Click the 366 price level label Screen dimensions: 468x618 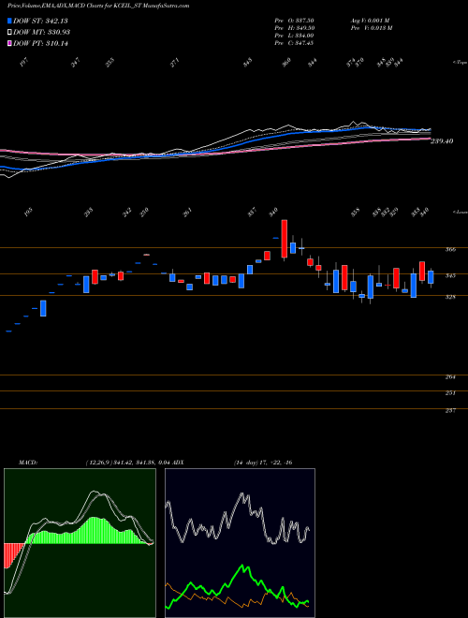(450, 249)
